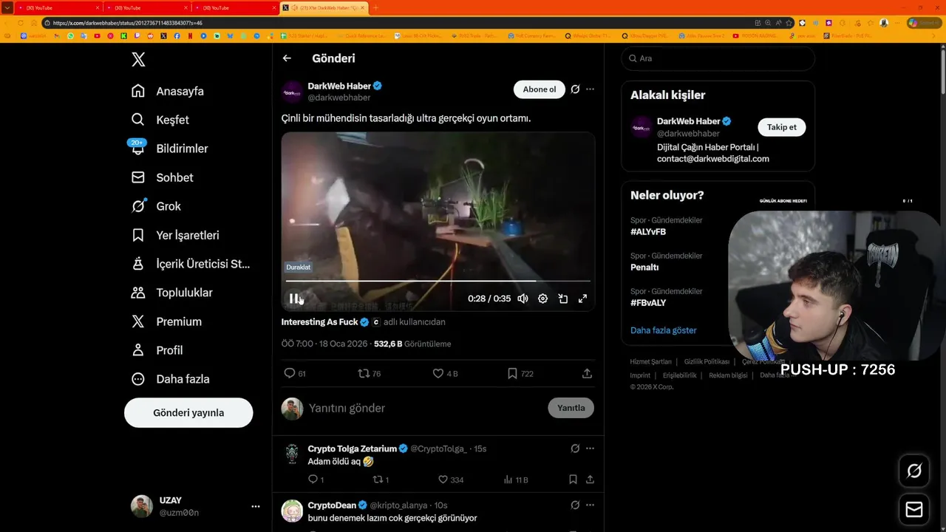Bookmark main post (722 bookmarks)
Image resolution: width=946 pixels, height=532 pixels.
(x=520, y=374)
